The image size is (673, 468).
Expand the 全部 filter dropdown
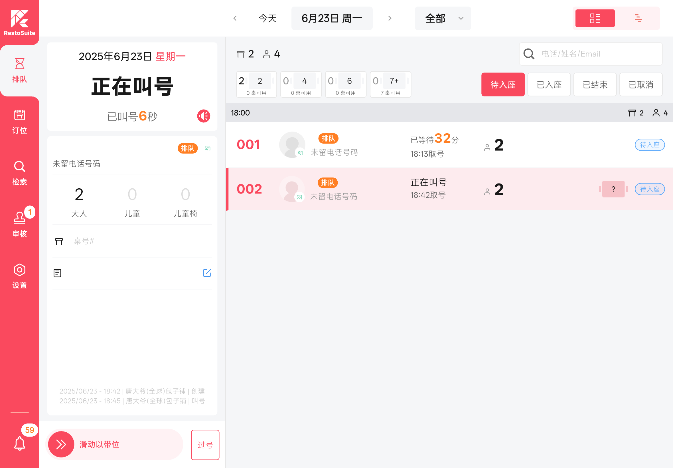click(443, 18)
